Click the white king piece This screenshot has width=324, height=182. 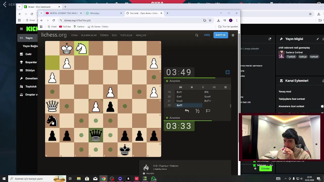point(67,48)
